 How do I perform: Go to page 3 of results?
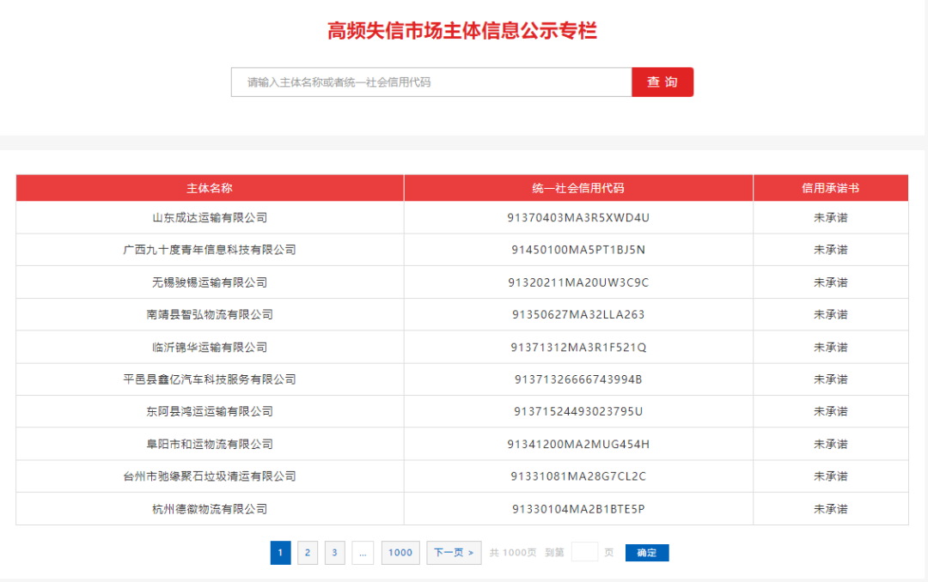tap(334, 553)
